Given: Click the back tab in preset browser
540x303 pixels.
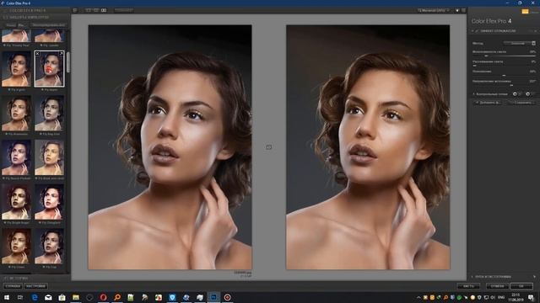Looking at the screenshot, I should [11, 25].
